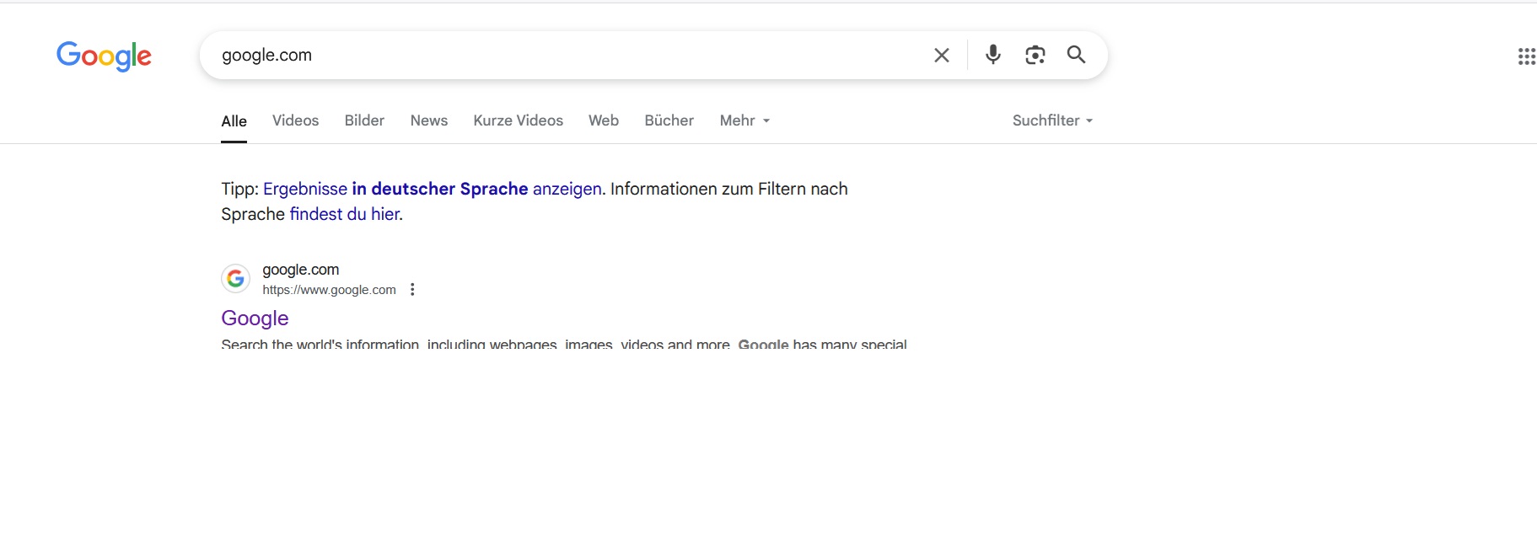Image resolution: width=1537 pixels, height=546 pixels.
Task: Open image search camera lens icon
Action: pos(1035,55)
